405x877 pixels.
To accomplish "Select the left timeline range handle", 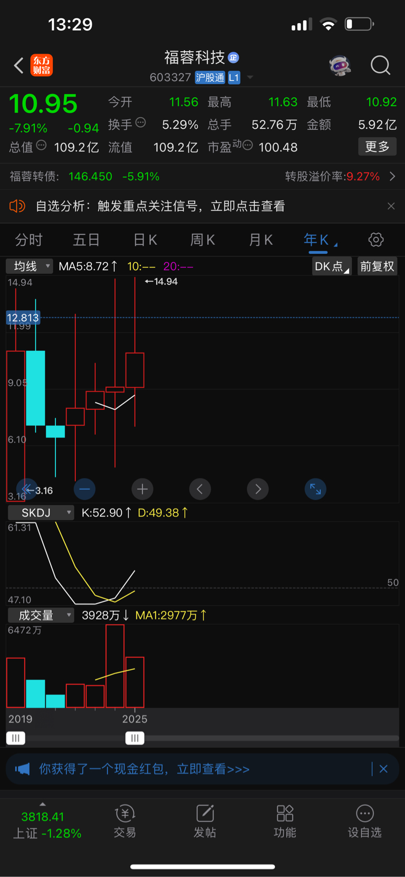I will (15, 738).
